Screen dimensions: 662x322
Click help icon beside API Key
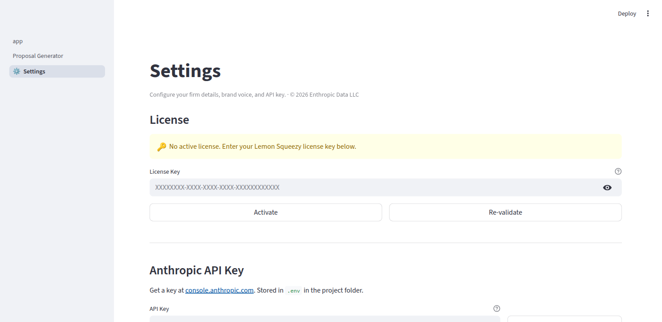497,308
